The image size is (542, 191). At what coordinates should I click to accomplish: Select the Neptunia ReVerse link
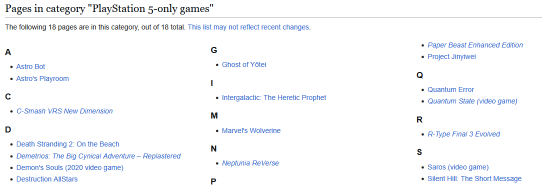click(x=250, y=163)
